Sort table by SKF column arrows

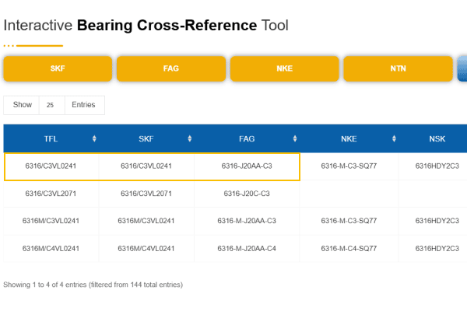click(189, 138)
